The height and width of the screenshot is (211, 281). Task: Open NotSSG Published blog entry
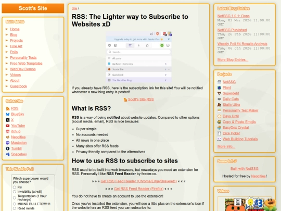click(x=232, y=30)
